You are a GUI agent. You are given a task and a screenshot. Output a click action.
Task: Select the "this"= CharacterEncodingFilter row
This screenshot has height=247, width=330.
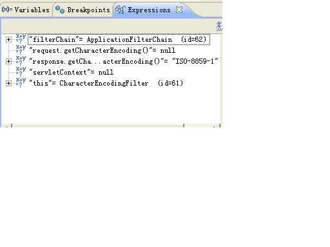click(106, 84)
